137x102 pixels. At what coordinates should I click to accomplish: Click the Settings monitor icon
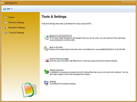pos(46,83)
